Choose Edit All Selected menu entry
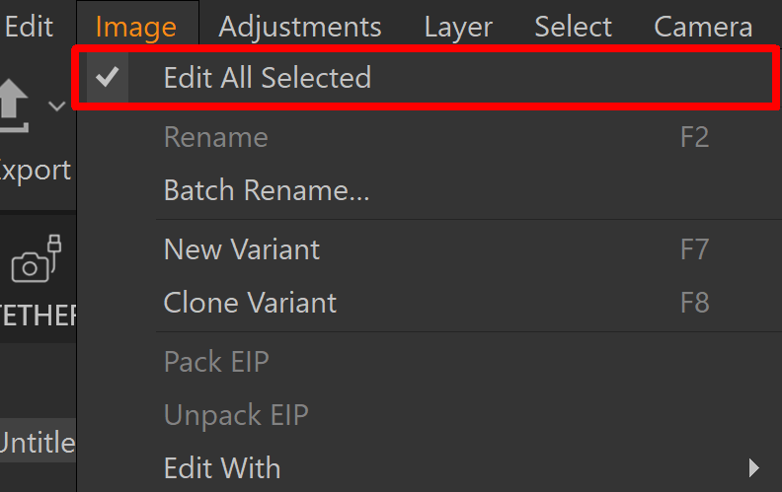782x492 pixels. (427, 78)
